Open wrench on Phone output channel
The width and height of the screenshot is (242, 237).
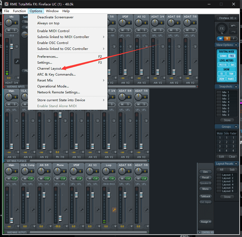(x=66, y=210)
